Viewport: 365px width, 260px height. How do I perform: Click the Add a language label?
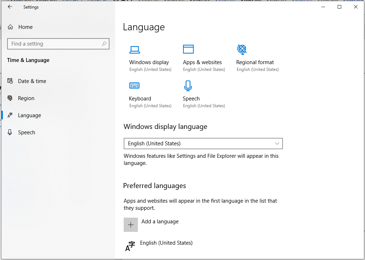point(160,222)
